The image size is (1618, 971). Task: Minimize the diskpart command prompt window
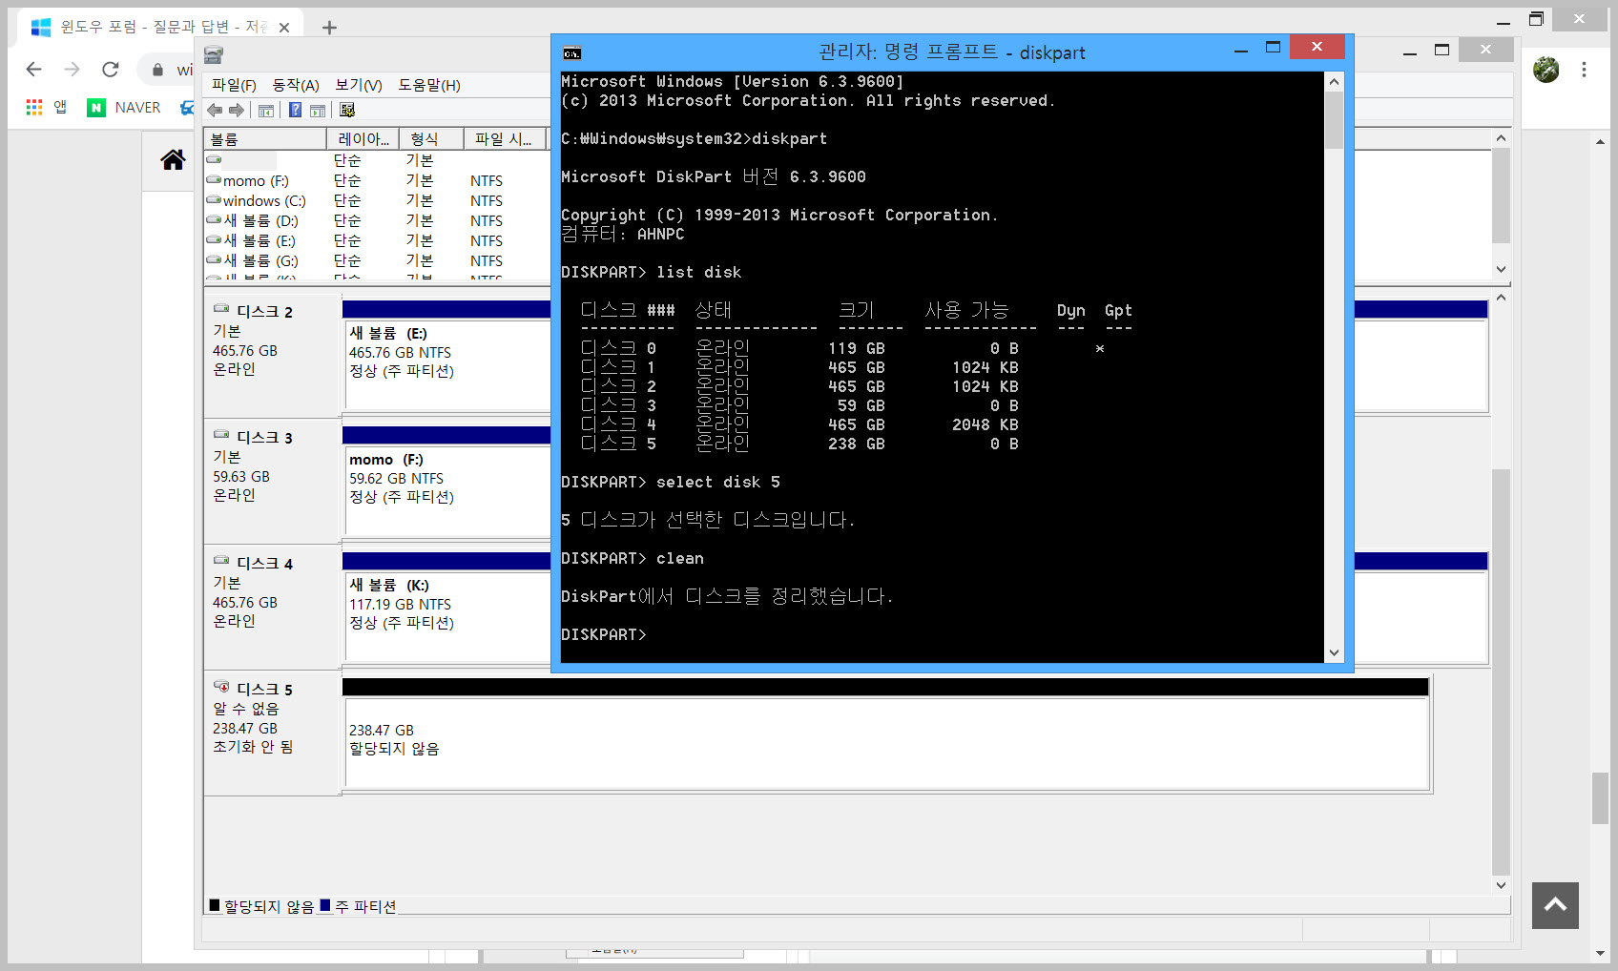(x=1240, y=49)
